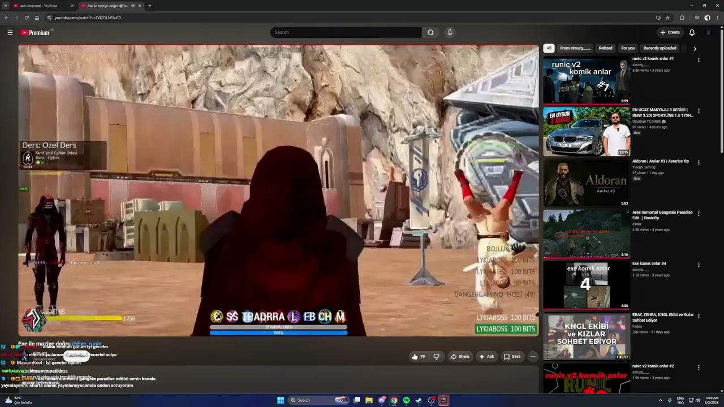
Task: Select the 'From simurg' filter chip
Action: tap(575, 48)
